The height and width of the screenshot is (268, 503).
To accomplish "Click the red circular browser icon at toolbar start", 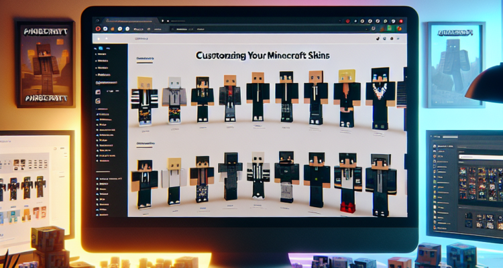I will coord(98,29).
